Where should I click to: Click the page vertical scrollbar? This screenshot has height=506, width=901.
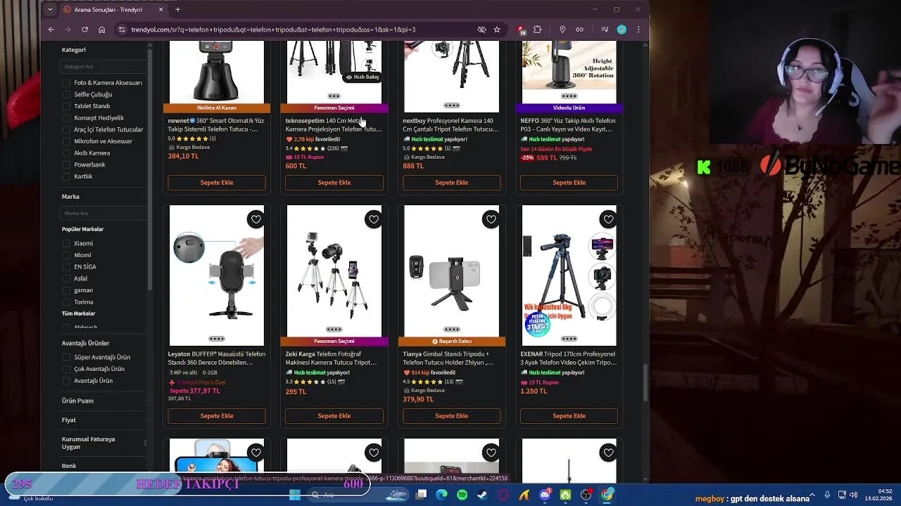tap(645, 383)
